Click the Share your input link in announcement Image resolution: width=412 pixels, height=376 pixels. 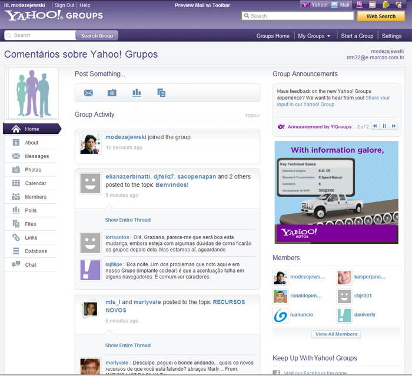pos(333,101)
